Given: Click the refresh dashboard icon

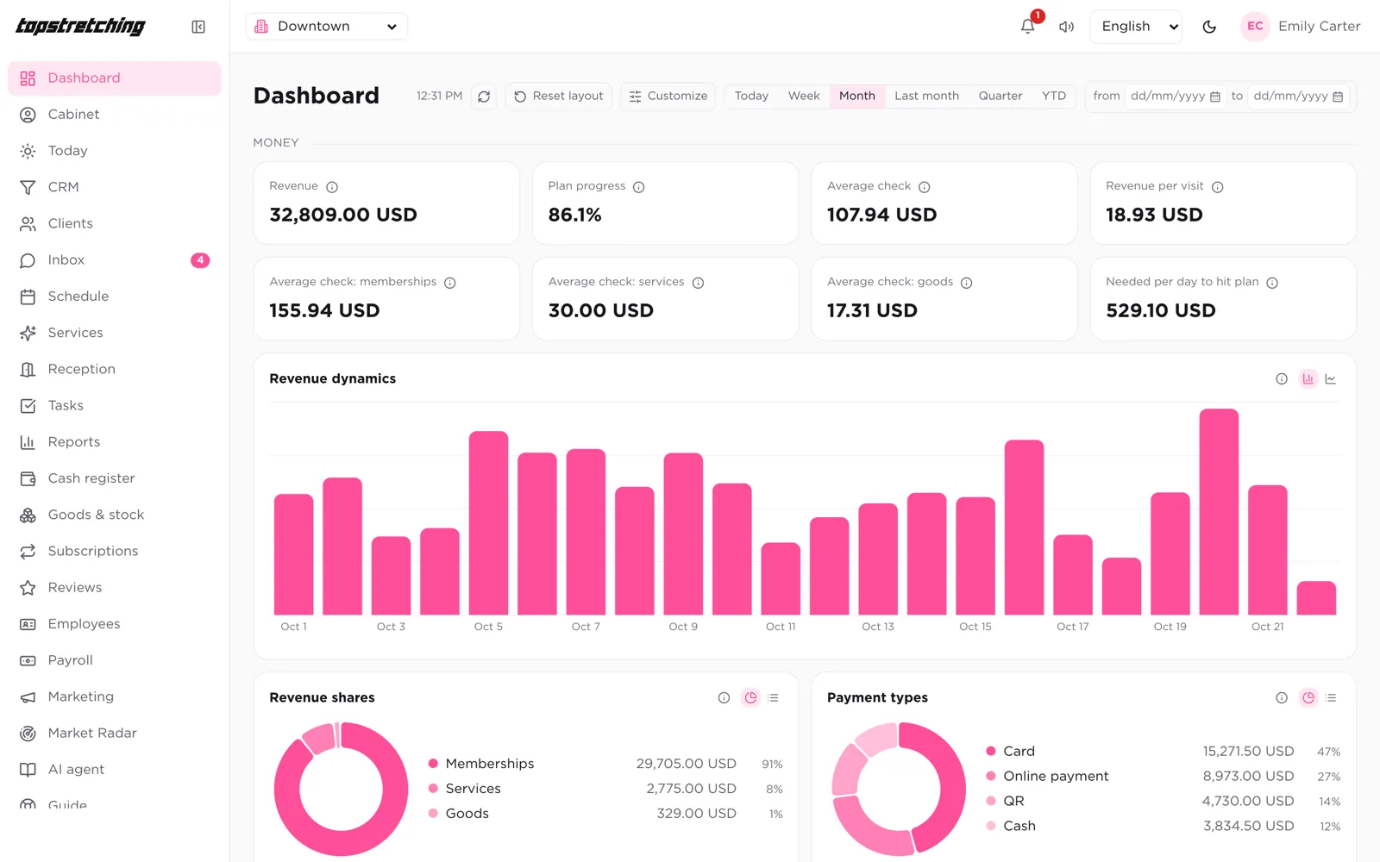Looking at the screenshot, I should 484,97.
